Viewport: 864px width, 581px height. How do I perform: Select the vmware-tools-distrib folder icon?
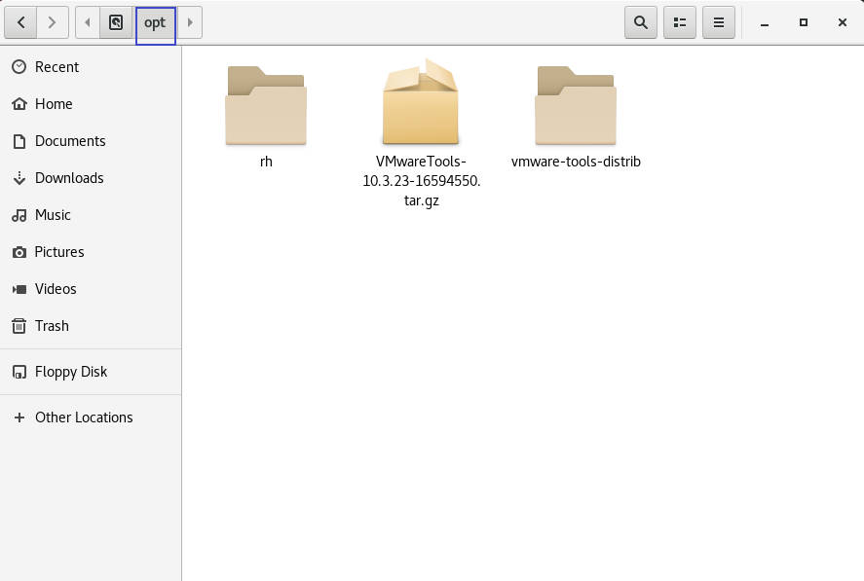tap(576, 105)
